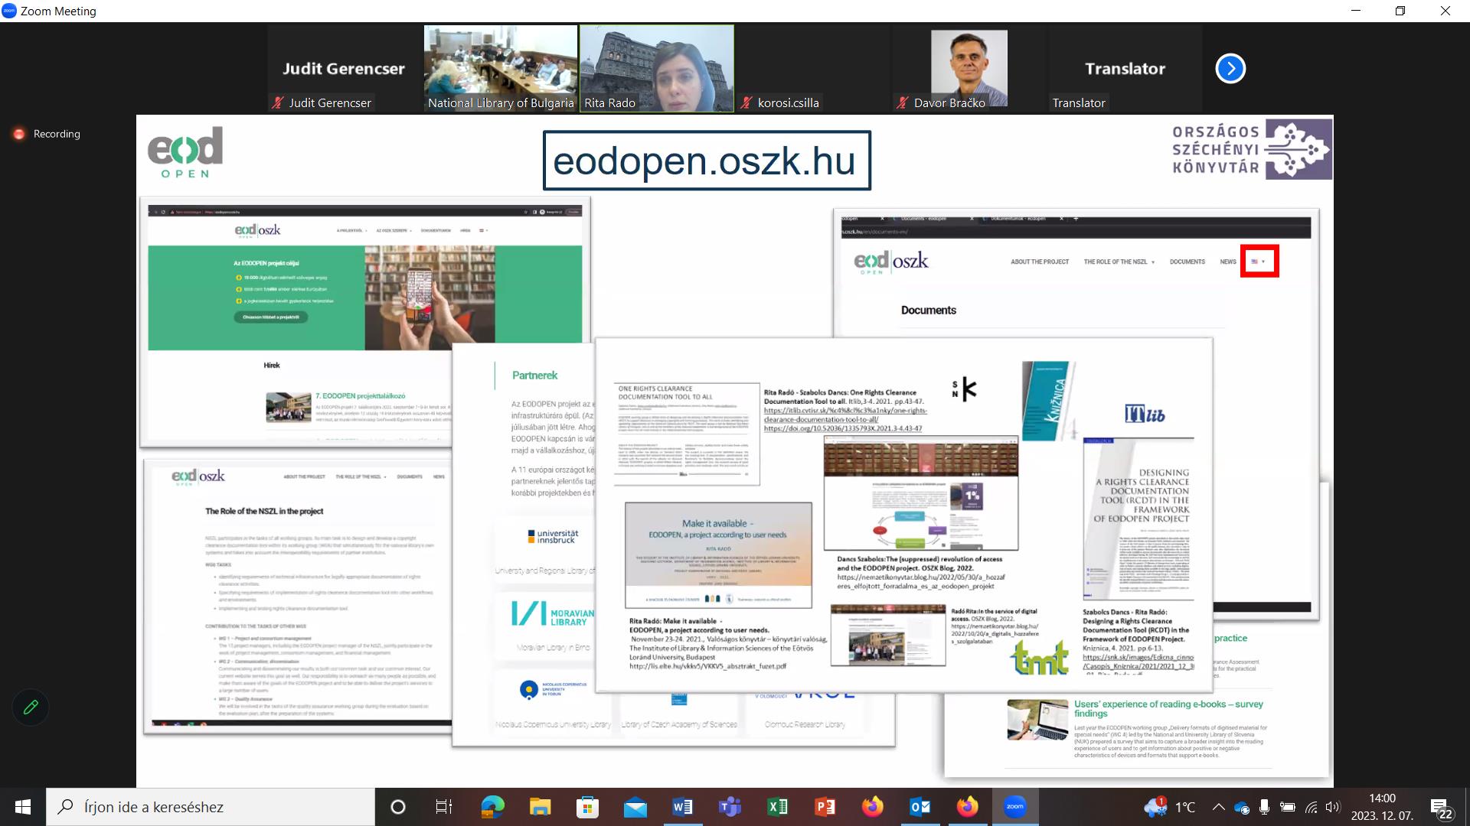The width and height of the screenshot is (1470, 826).
Task: Open lis.elte.hu/vkkv5 abstract link
Action: pos(707,666)
